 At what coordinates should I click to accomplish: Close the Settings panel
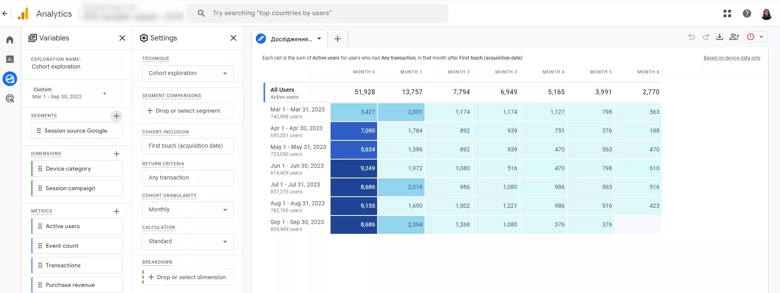[233, 38]
